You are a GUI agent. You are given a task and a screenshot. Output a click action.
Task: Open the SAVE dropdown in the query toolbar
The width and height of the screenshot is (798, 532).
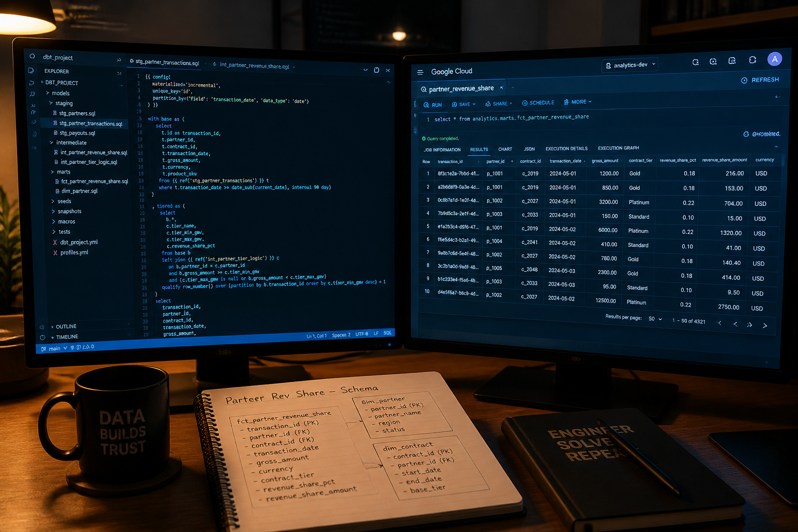click(464, 104)
